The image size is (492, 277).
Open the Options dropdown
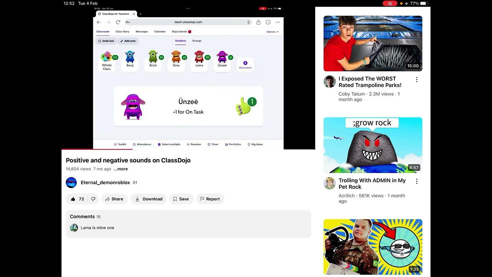click(x=273, y=32)
